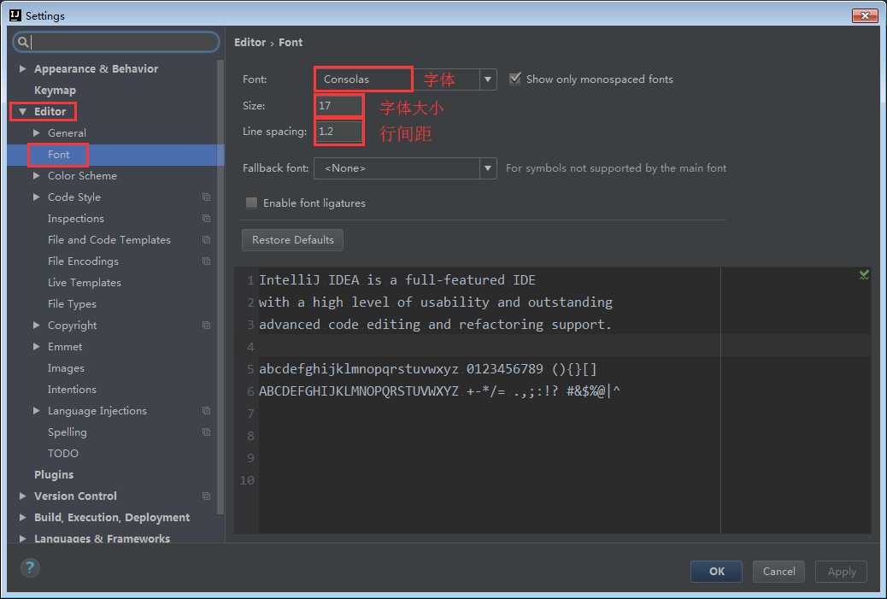This screenshot has height=599, width=887.
Task: Expand the Copyright node arrow
Action: (x=36, y=326)
